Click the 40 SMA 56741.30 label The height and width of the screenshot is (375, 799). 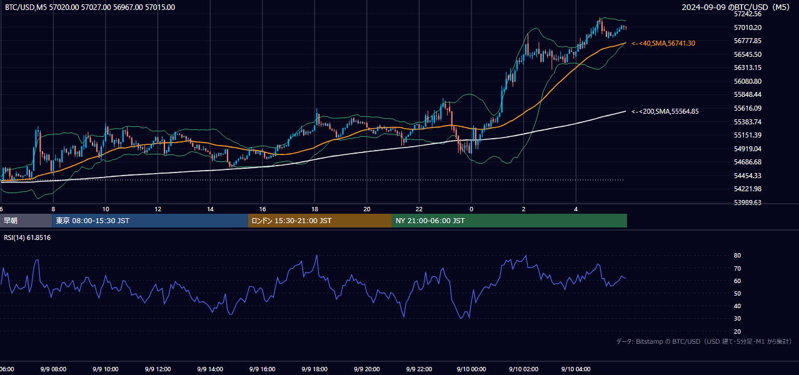click(663, 43)
